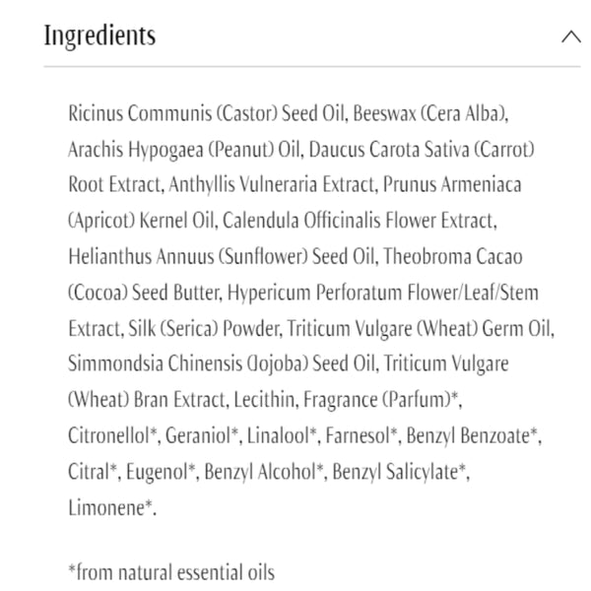This screenshot has width=591, height=591.
Task: Click the Anthyllis Vulneraria Extract ingredient
Action: coord(256,184)
